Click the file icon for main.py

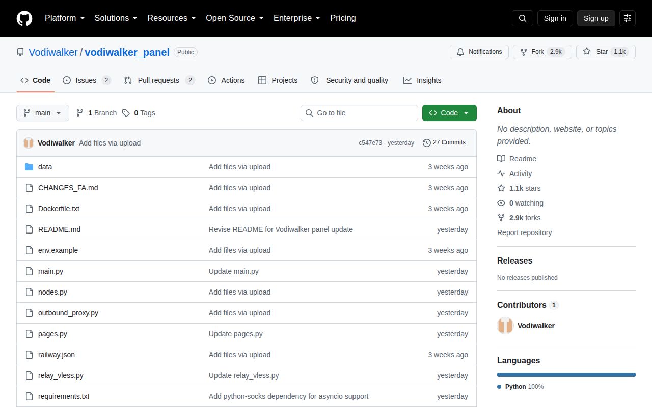[29, 271]
